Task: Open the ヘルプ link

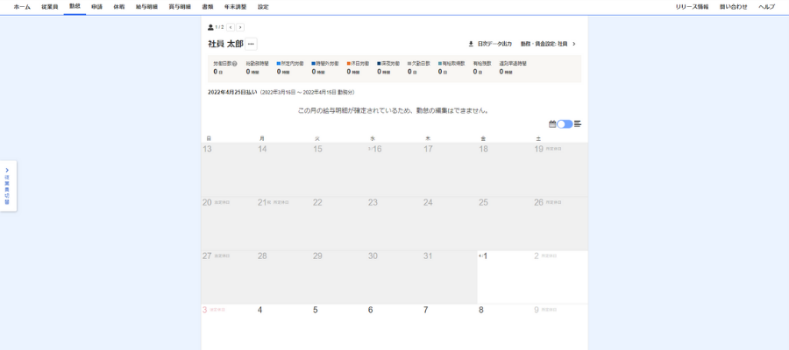Action: [766, 7]
